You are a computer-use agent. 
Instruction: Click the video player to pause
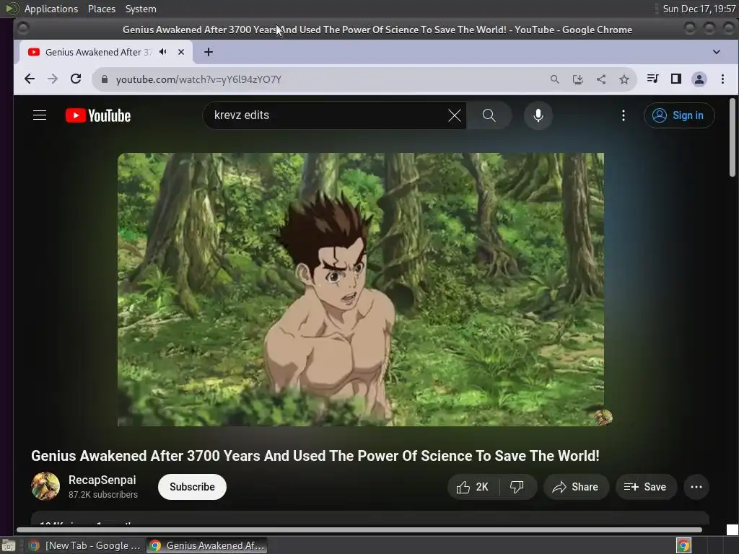(x=361, y=289)
